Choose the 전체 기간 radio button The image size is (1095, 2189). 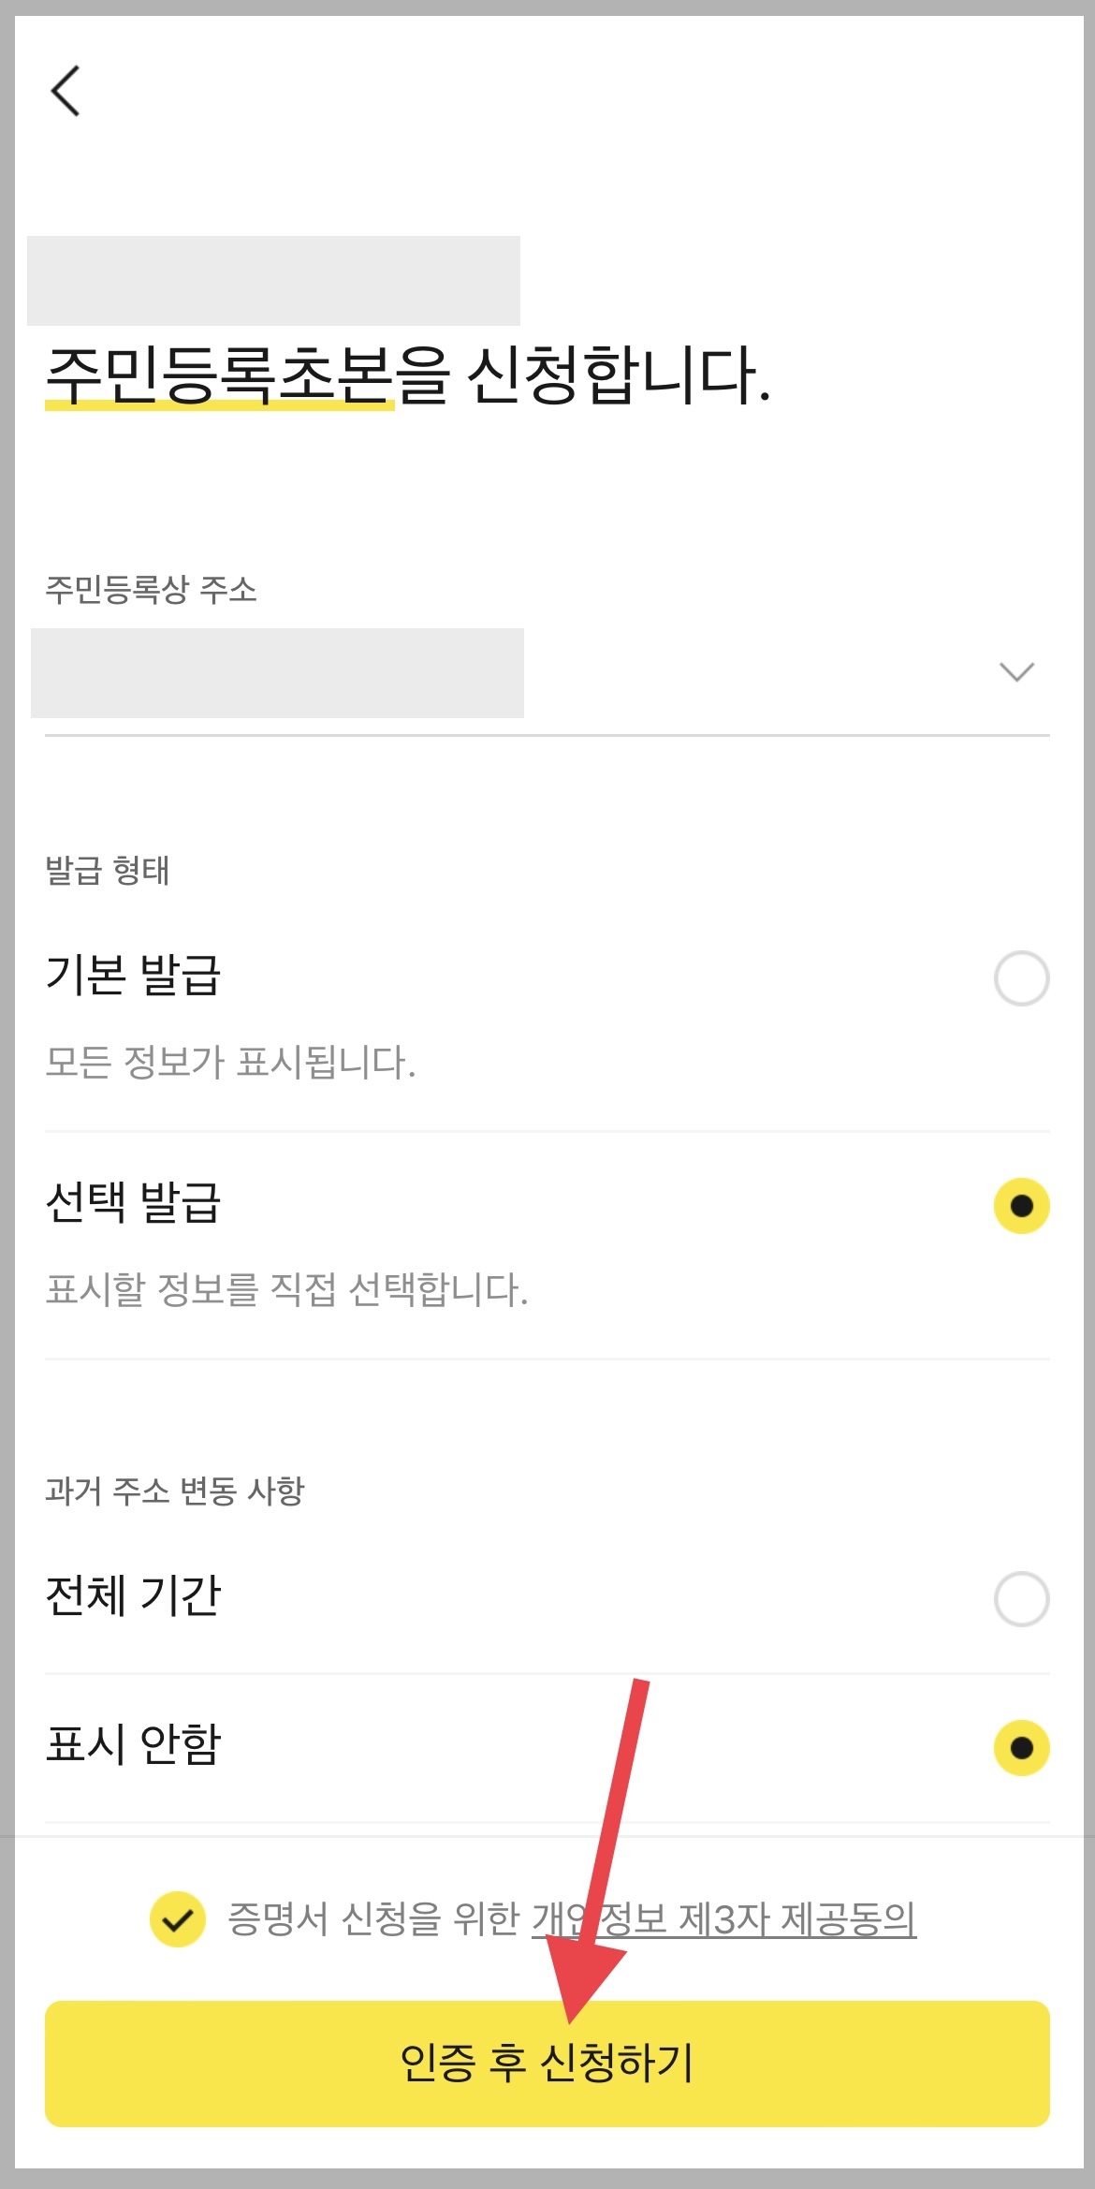[1021, 1598]
